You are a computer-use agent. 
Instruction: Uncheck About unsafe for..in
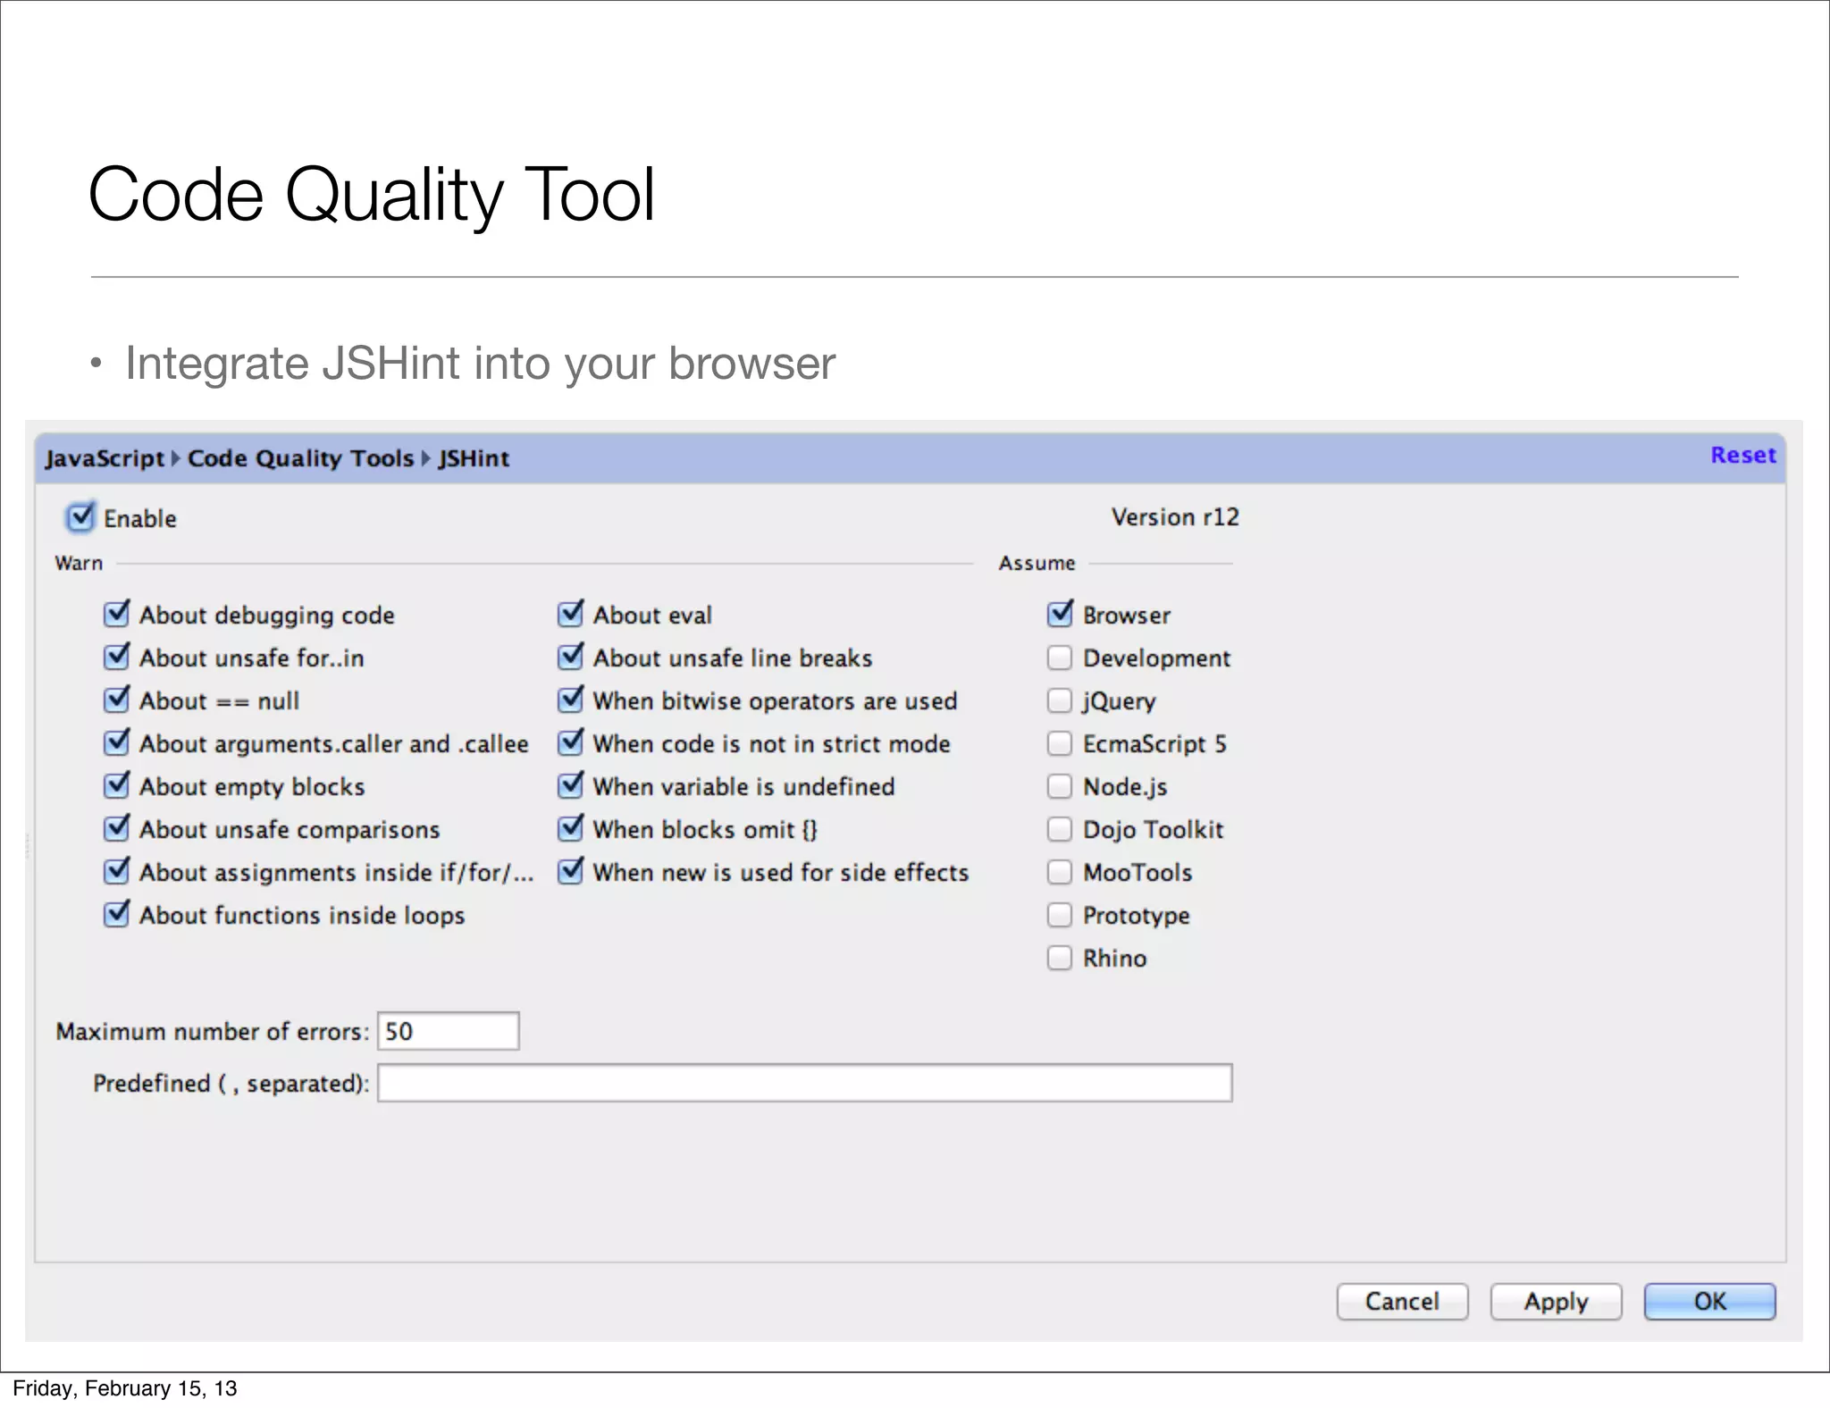pos(117,657)
